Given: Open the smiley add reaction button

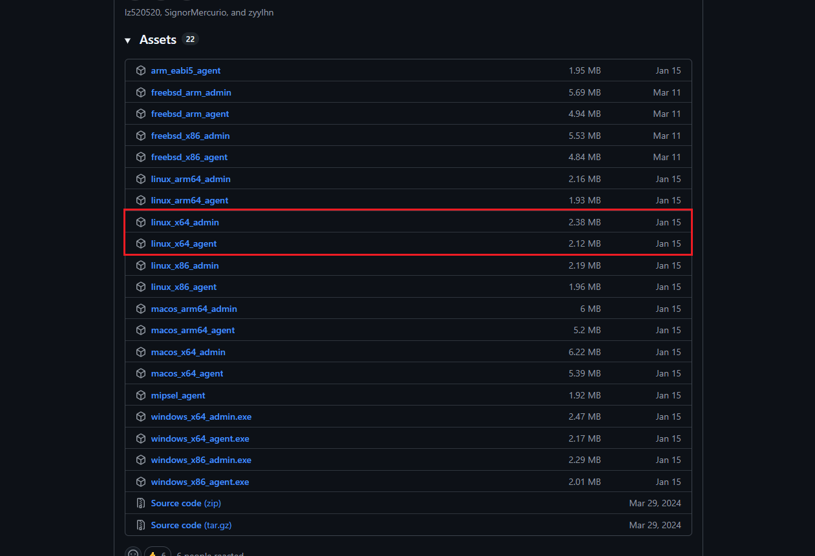Looking at the screenshot, I should coord(133,552).
